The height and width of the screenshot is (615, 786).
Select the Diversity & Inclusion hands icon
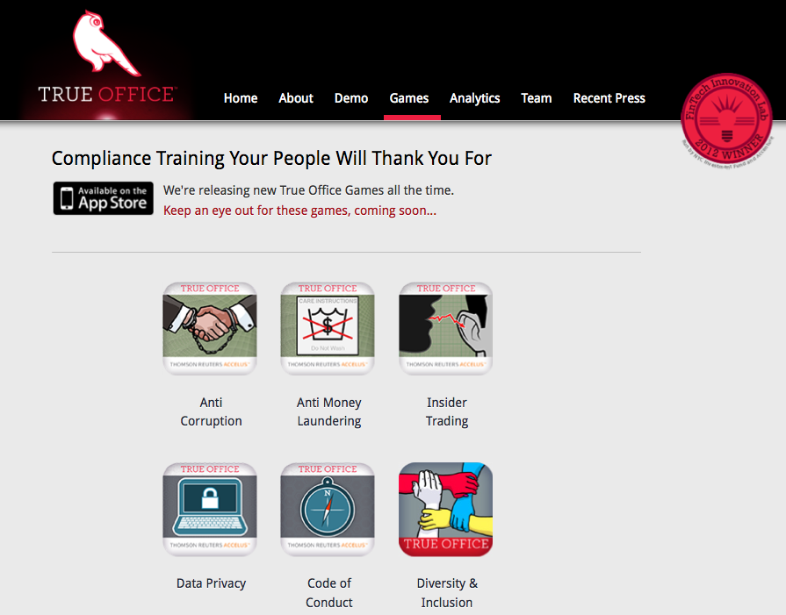click(445, 510)
